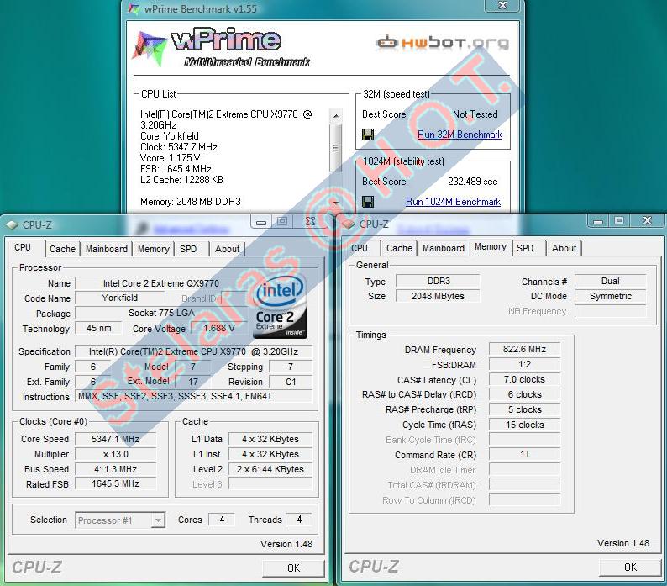Click right CPU-Z window title icon
The image size is (667, 586).
[x=349, y=224]
